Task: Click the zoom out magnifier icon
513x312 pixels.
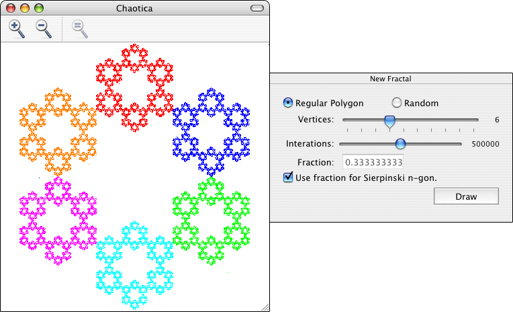Action: click(44, 29)
